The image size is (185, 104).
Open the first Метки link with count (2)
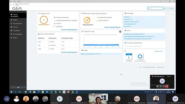tap(134, 34)
